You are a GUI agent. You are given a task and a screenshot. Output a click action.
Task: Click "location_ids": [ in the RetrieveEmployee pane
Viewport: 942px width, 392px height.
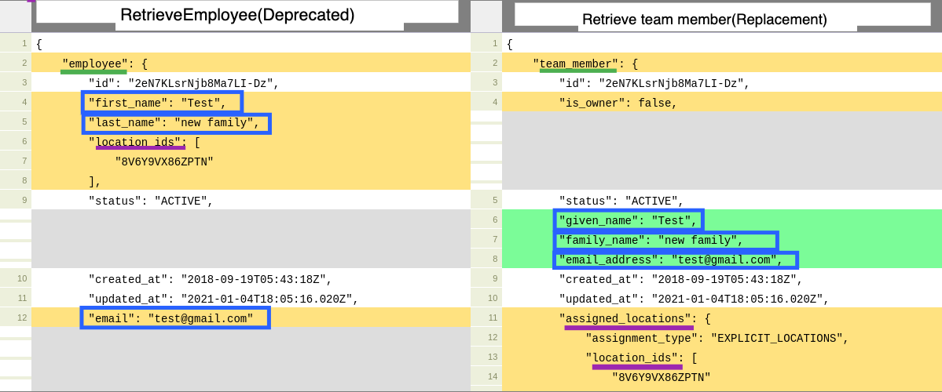point(145,142)
